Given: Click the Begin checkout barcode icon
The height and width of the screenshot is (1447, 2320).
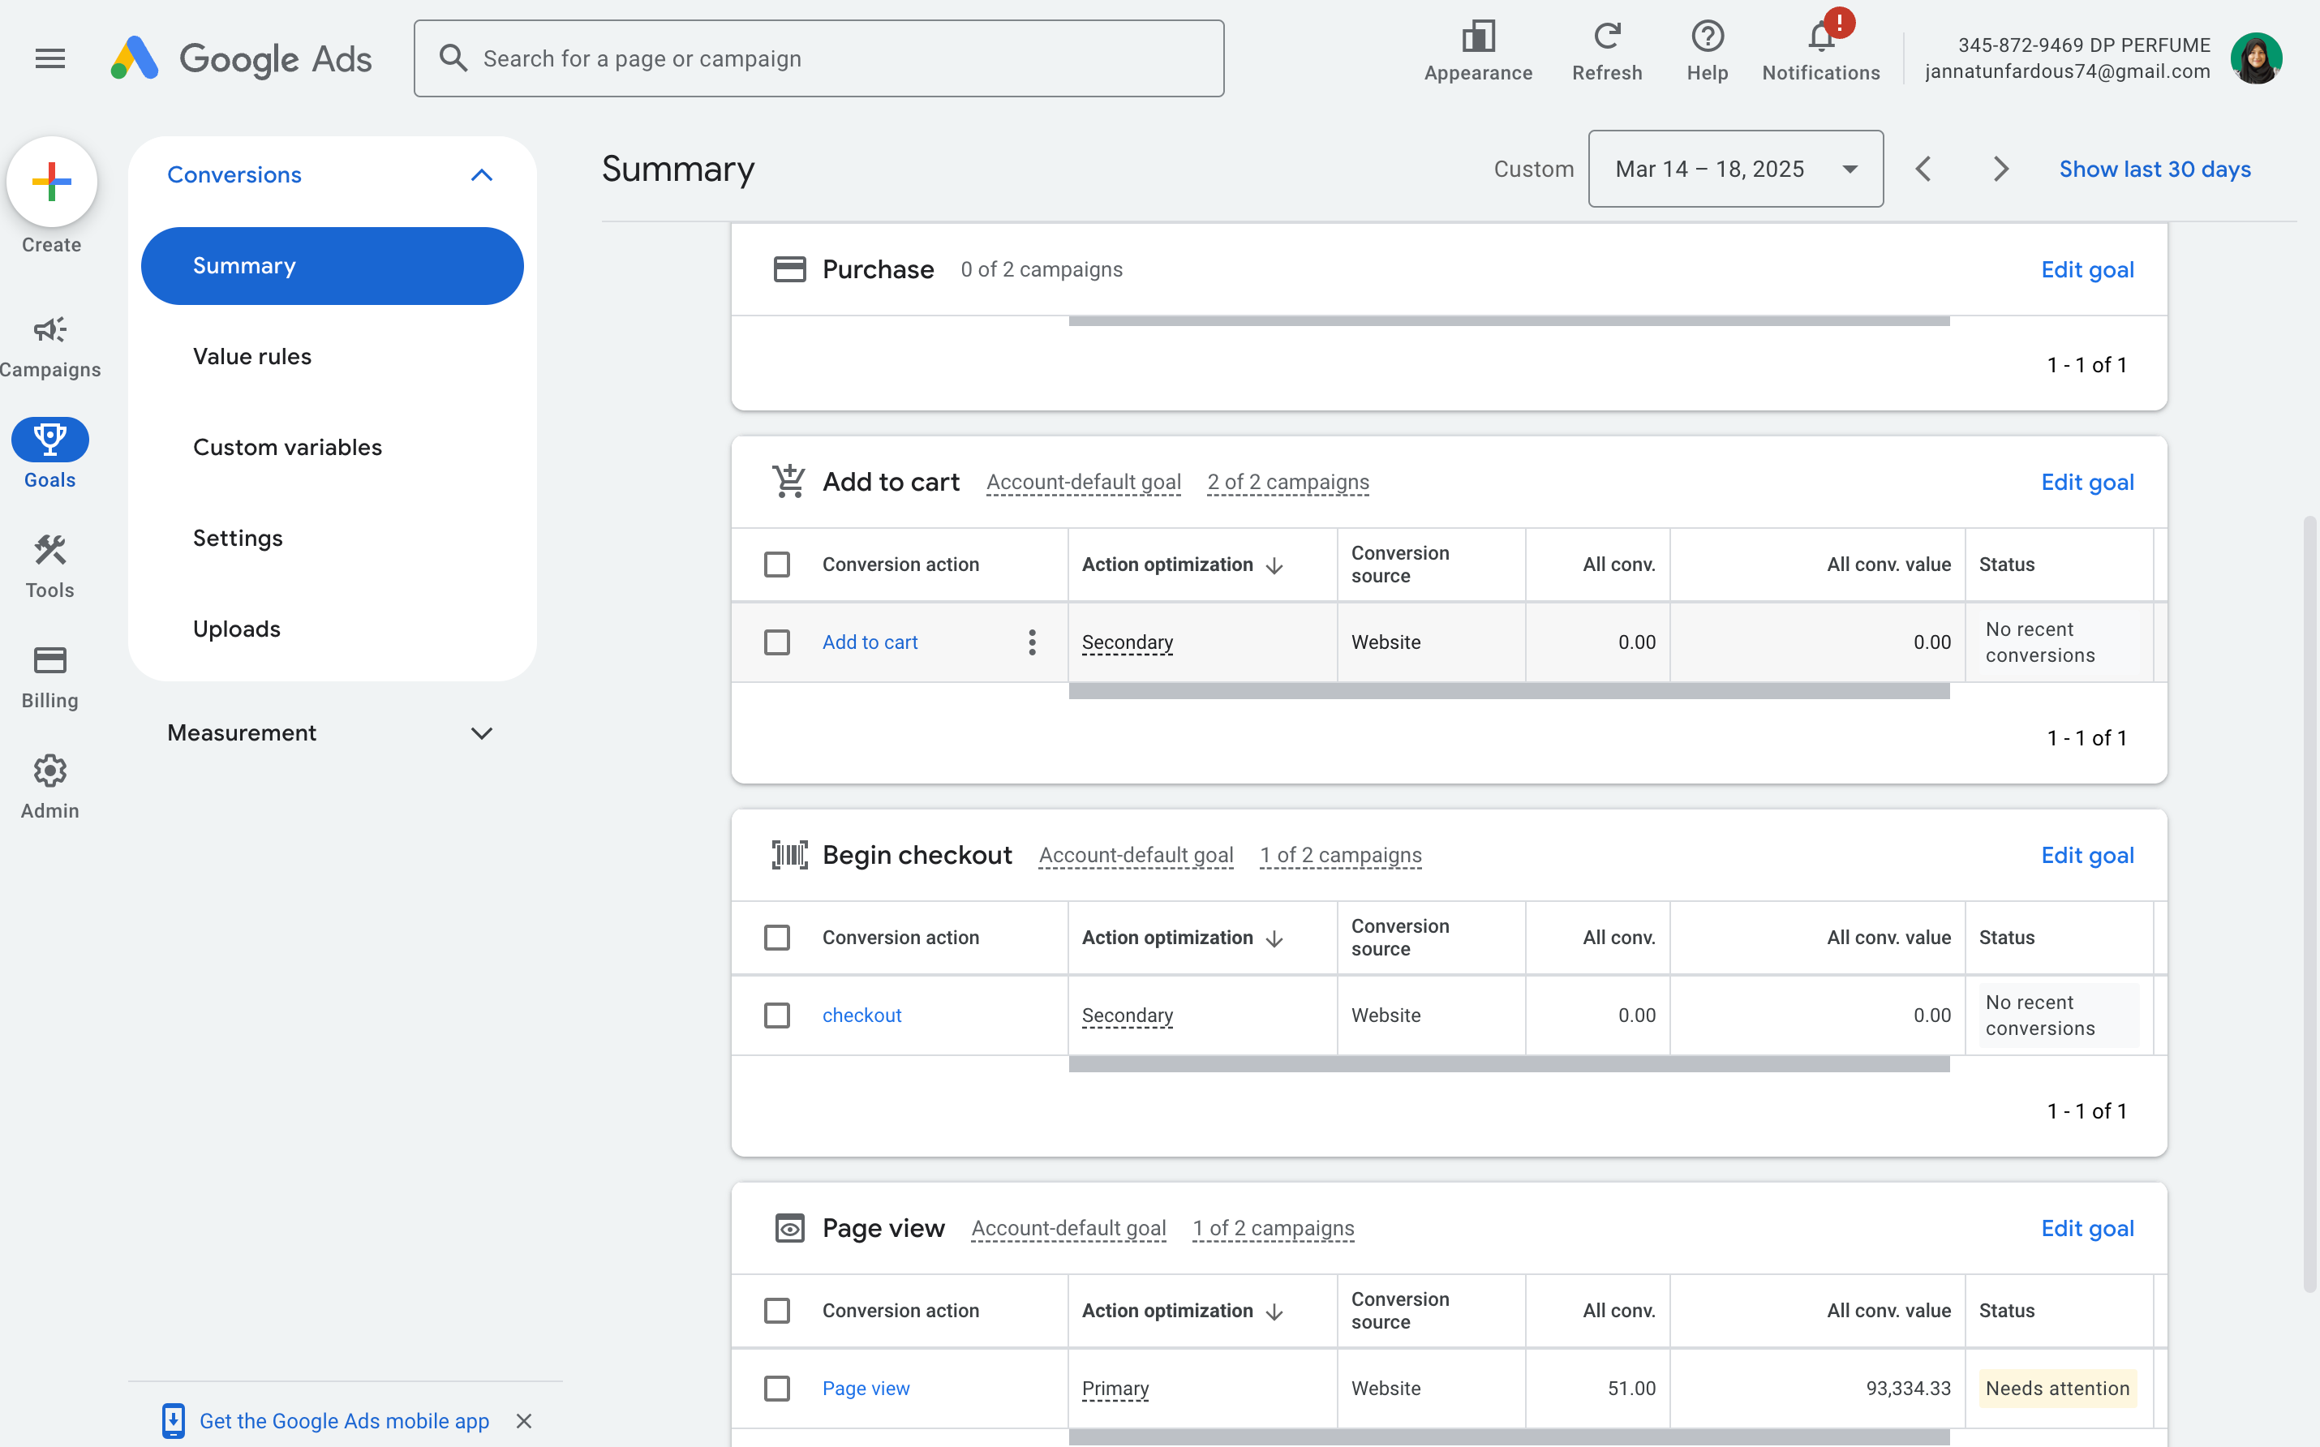Looking at the screenshot, I should (x=789, y=855).
